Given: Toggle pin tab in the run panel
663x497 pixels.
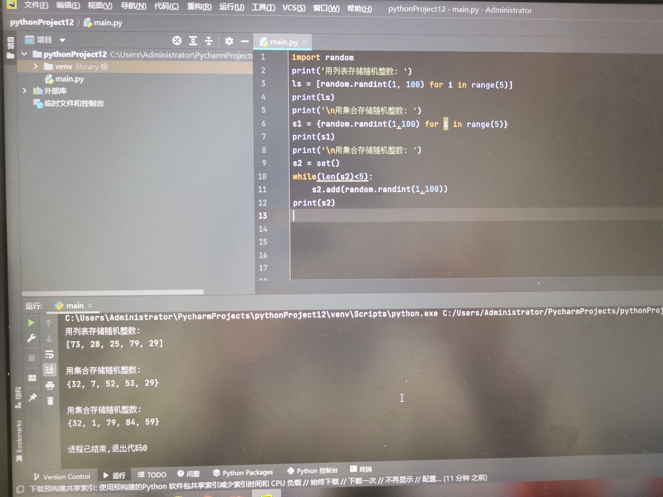Looking at the screenshot, I should click(32, 397).
